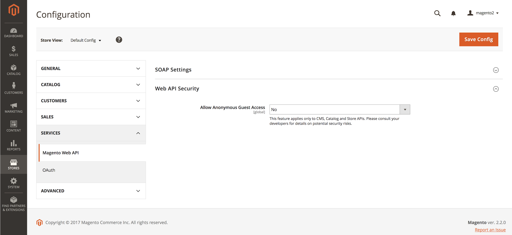Click the search magnifier icon
This screenshot has height=235, width=512.
(437, 13)
